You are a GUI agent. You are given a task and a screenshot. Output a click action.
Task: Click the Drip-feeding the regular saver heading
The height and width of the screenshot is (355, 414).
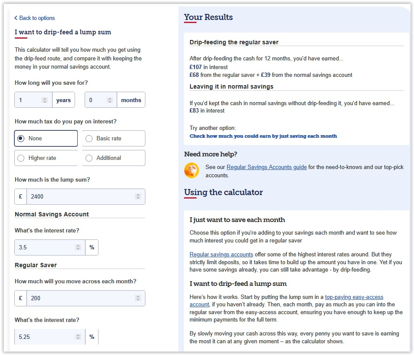tap(234, 42)
